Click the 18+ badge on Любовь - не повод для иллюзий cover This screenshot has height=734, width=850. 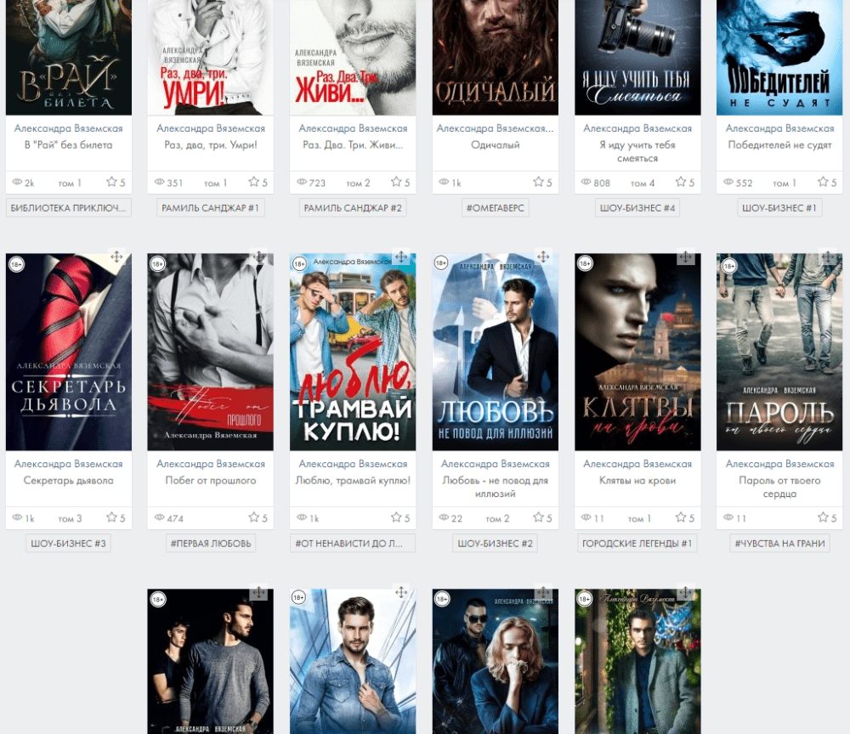tap(440, 264)
